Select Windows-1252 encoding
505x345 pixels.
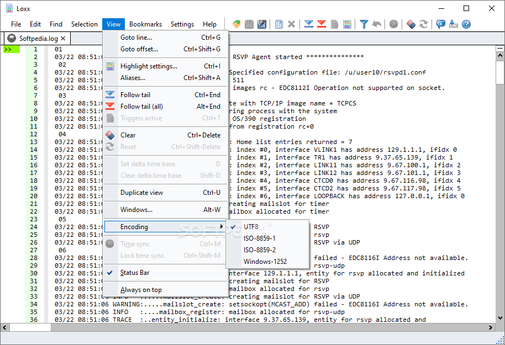pos(267,261)
